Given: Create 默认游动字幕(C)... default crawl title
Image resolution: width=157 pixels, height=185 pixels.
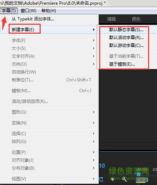Looking at the screenshot, I should coord(126,46).
